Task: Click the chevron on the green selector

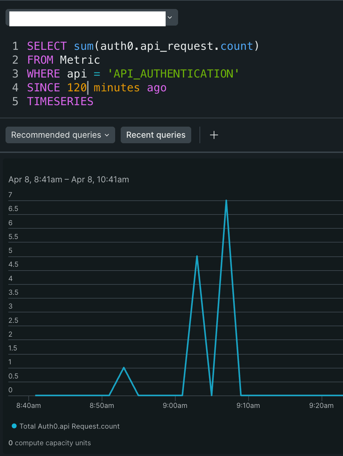Action: [169, 17]
